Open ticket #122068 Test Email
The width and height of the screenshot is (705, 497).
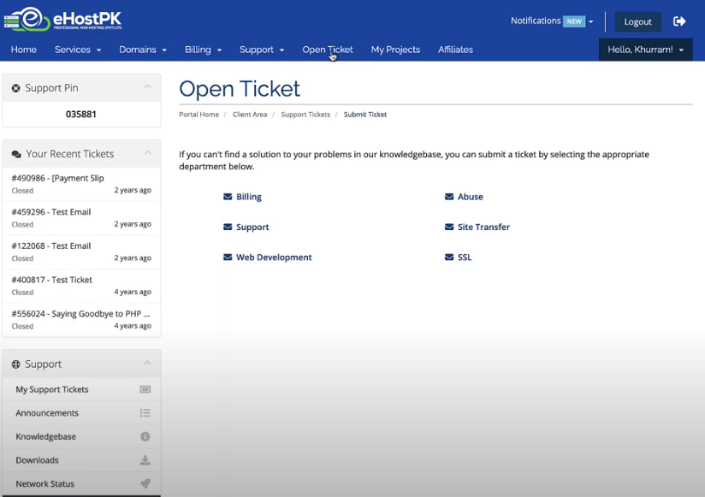81,252
